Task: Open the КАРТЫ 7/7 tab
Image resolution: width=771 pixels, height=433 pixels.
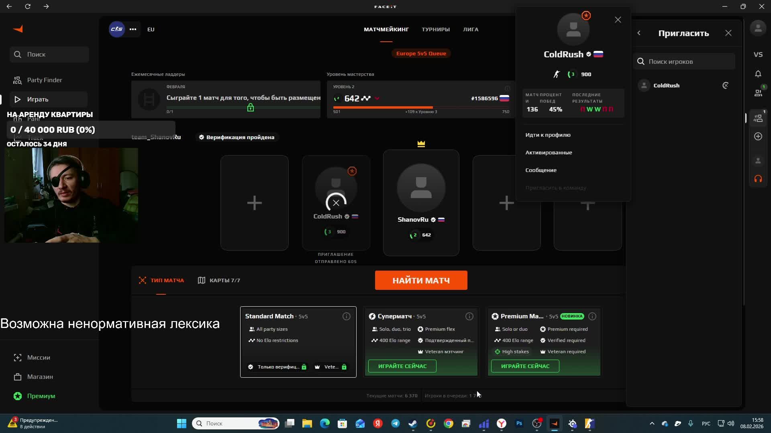Action: (219, 280)
